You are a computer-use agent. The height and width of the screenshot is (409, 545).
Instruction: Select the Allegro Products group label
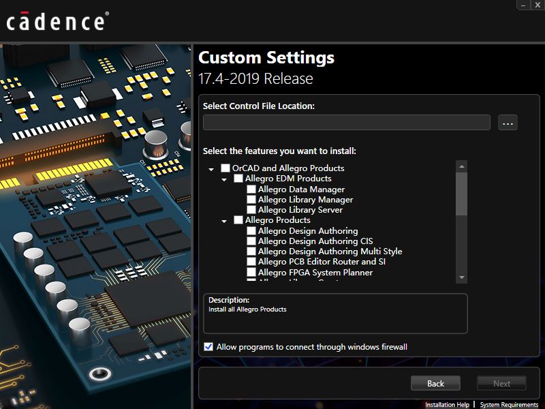[x=278, y=219]
